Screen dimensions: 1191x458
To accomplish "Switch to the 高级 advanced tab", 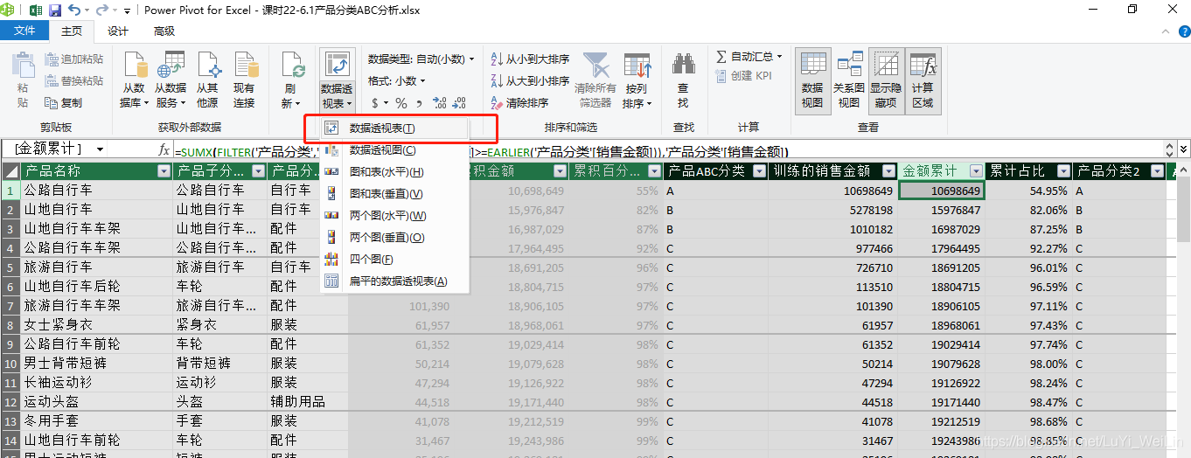I will (x=164, y=31).
